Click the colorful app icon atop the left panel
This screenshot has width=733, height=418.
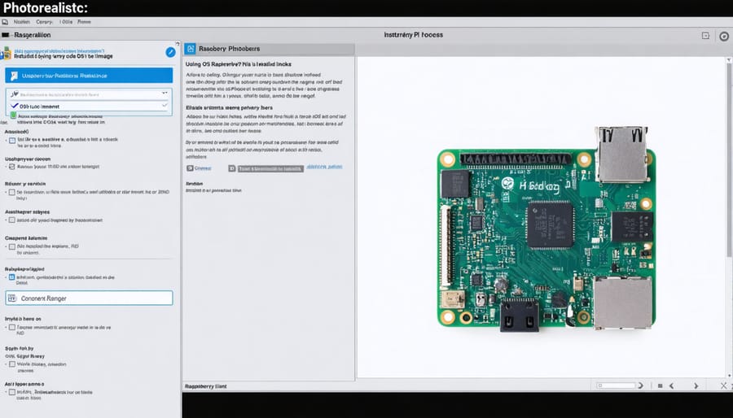point(6,53)
